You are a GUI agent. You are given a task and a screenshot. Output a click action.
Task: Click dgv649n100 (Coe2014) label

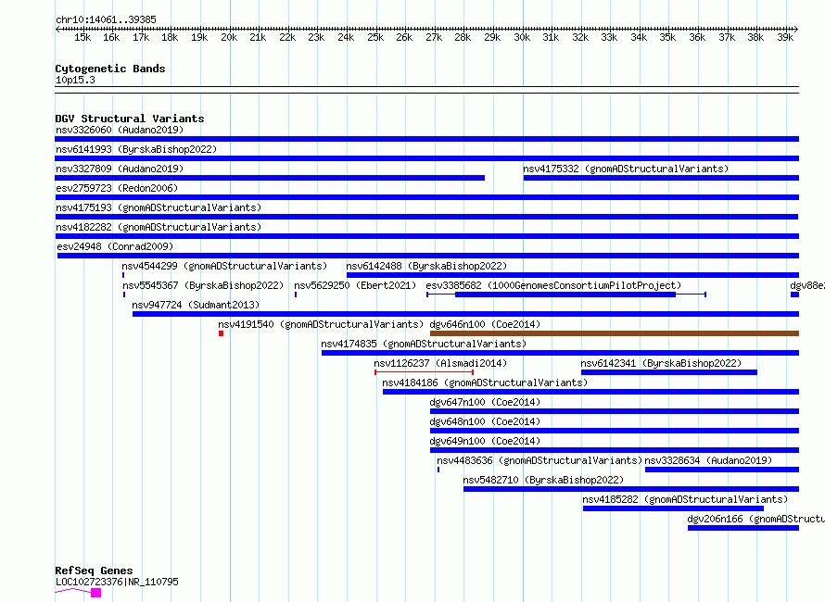click(485, 441)
